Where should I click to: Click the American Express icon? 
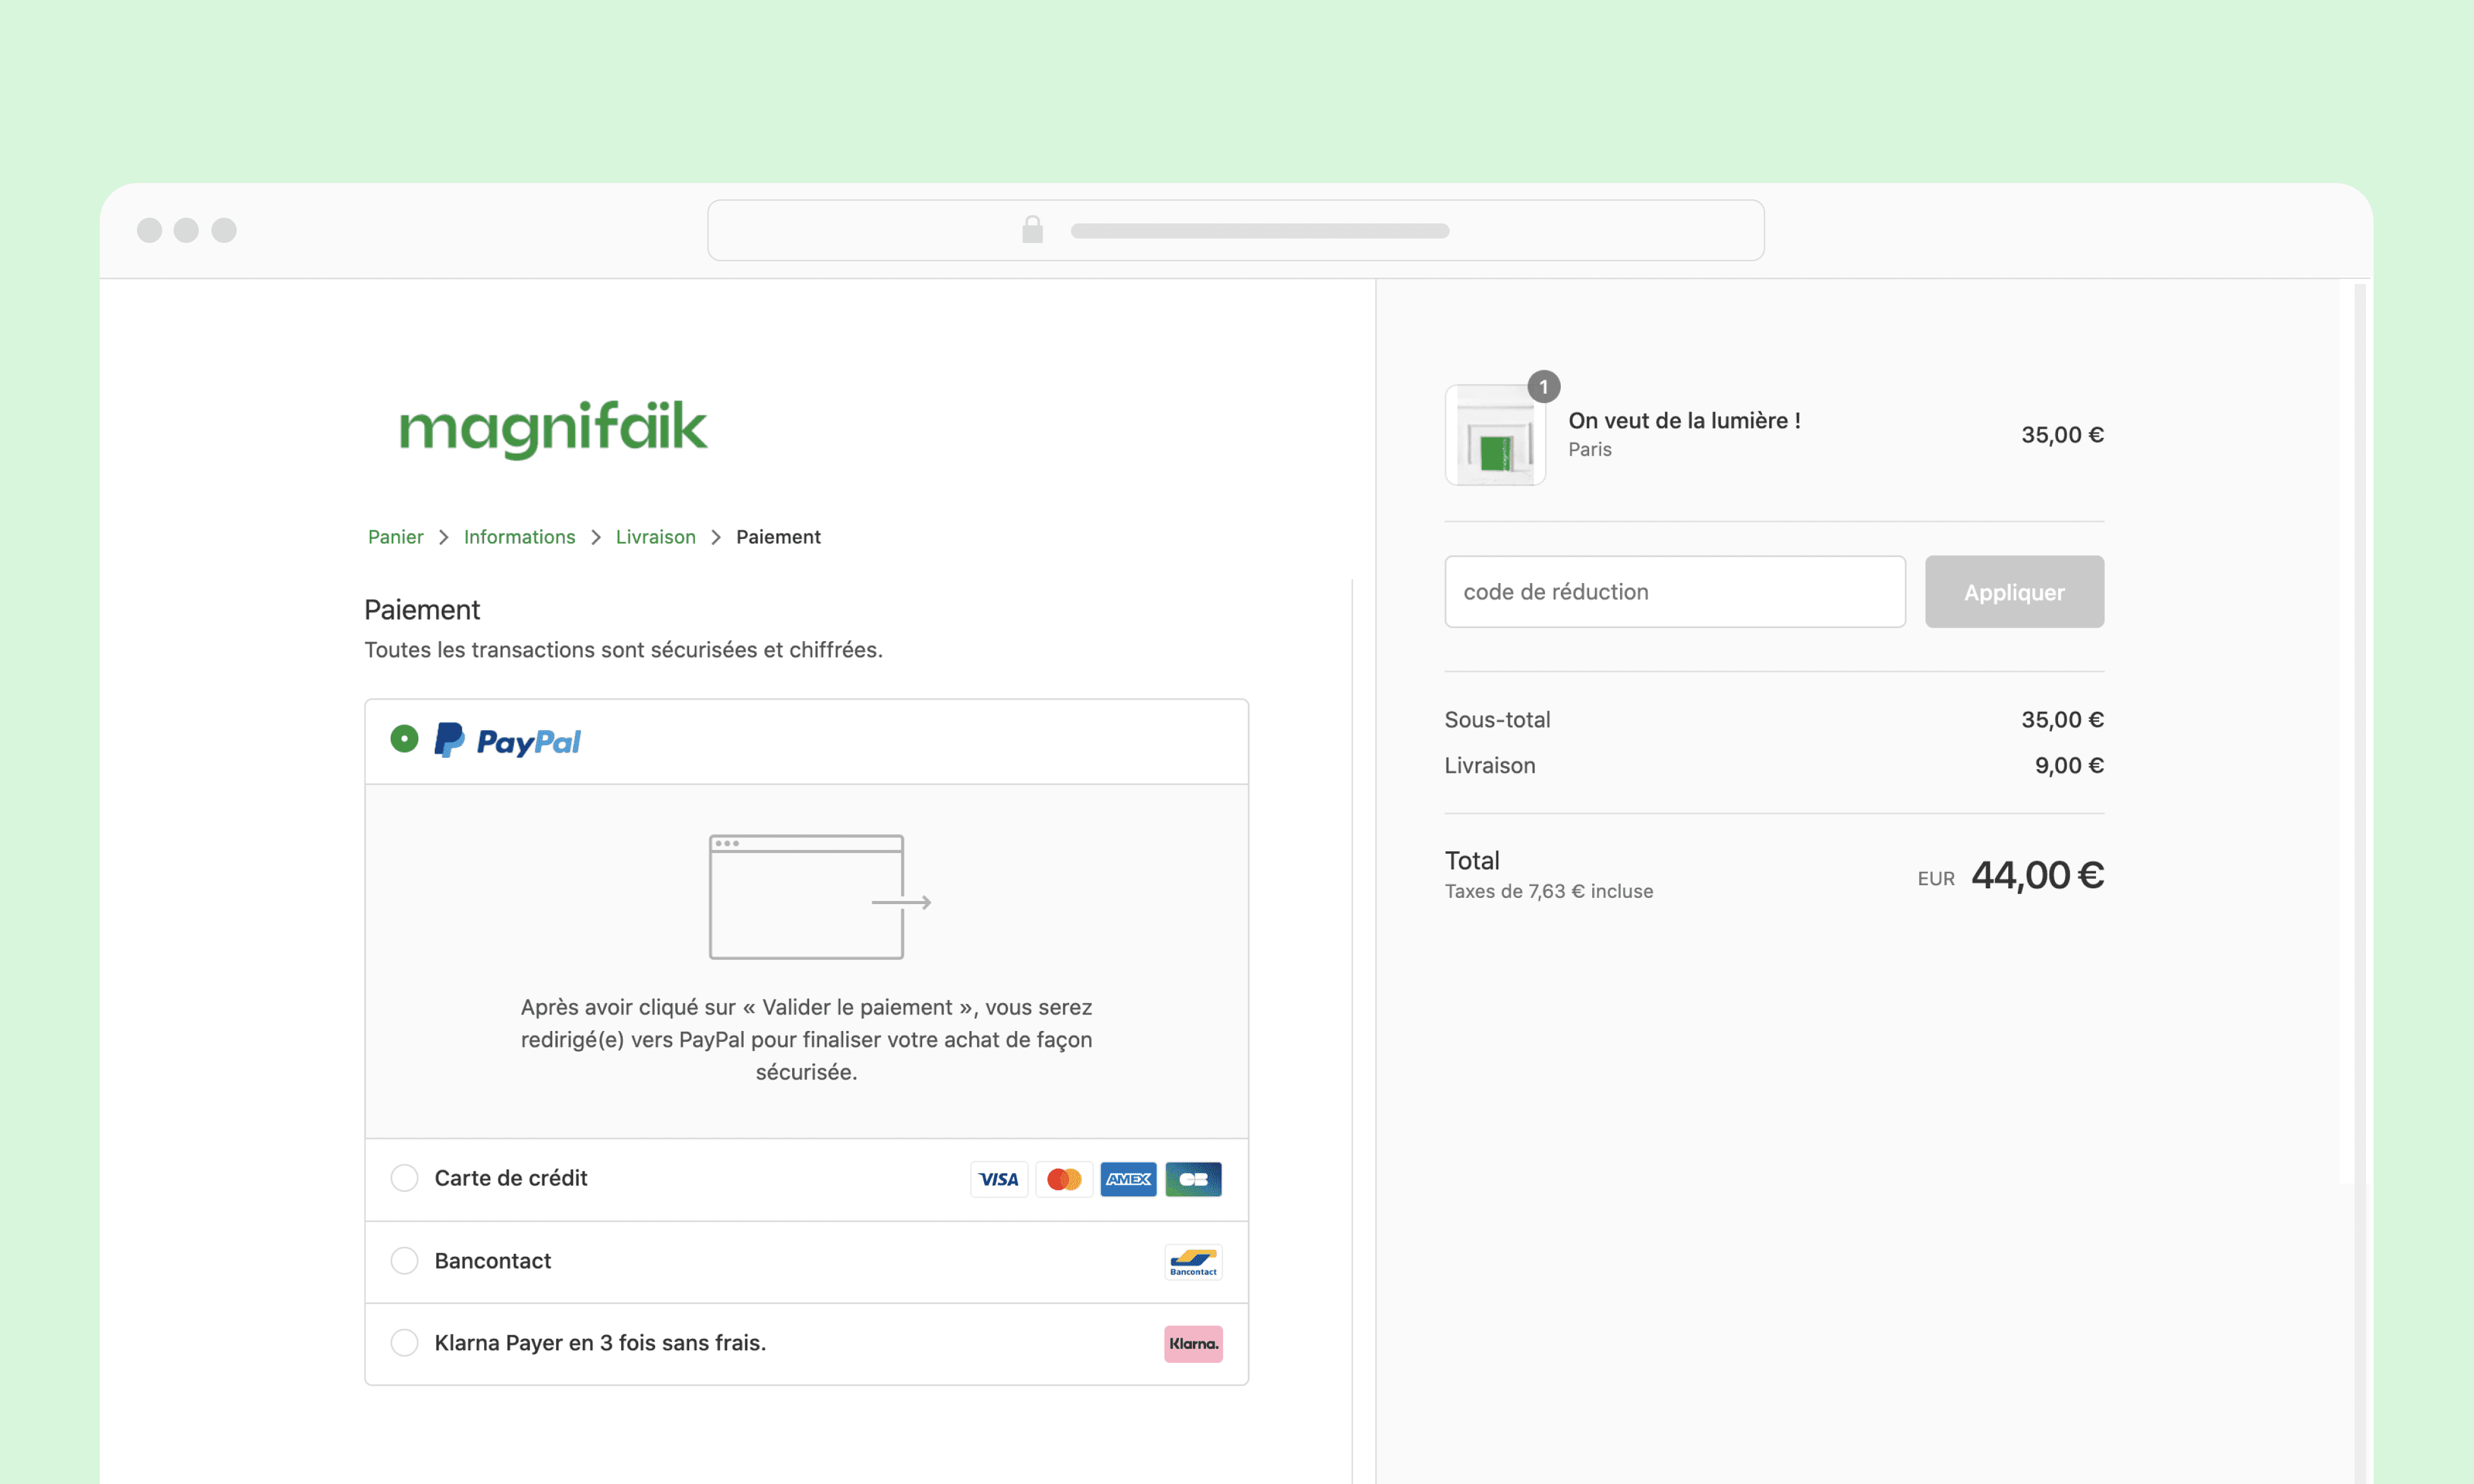point(1128,1179)
